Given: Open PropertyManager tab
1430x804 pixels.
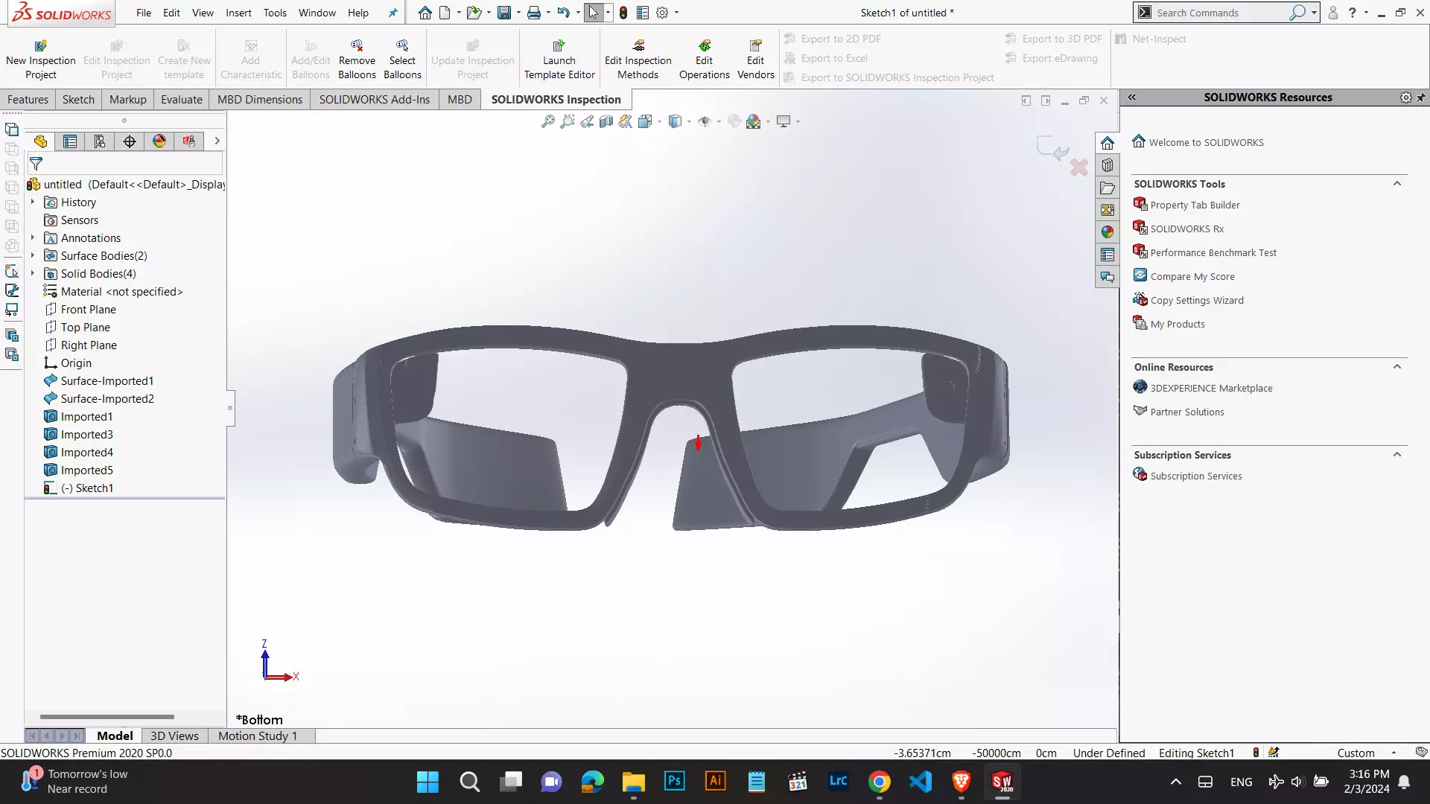Looking at the screenshot, I should (x=70, y=141).
